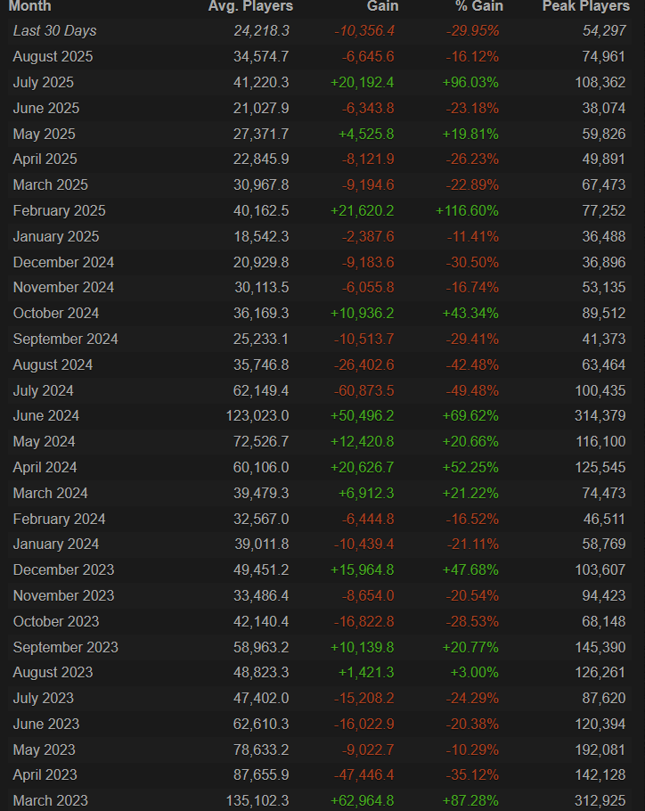This screenshot has width=645, height=811.
Task: Select the May 2025 row label
Action: point(44,134)
